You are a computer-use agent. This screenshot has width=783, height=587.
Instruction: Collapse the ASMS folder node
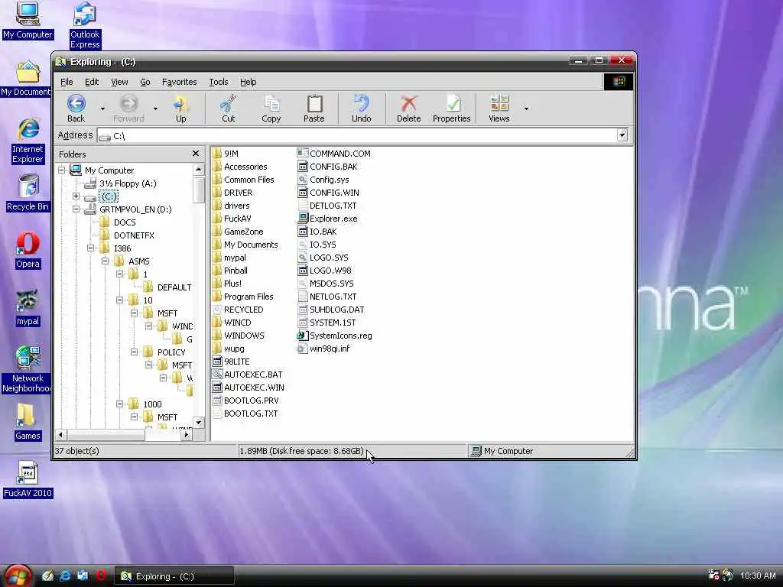tap(105, 261)
